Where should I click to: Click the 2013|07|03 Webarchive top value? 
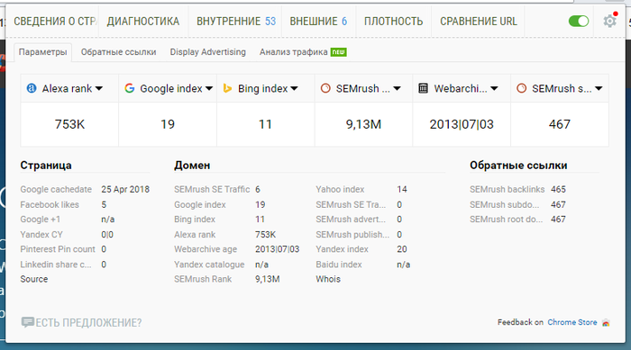click(462, 124)
